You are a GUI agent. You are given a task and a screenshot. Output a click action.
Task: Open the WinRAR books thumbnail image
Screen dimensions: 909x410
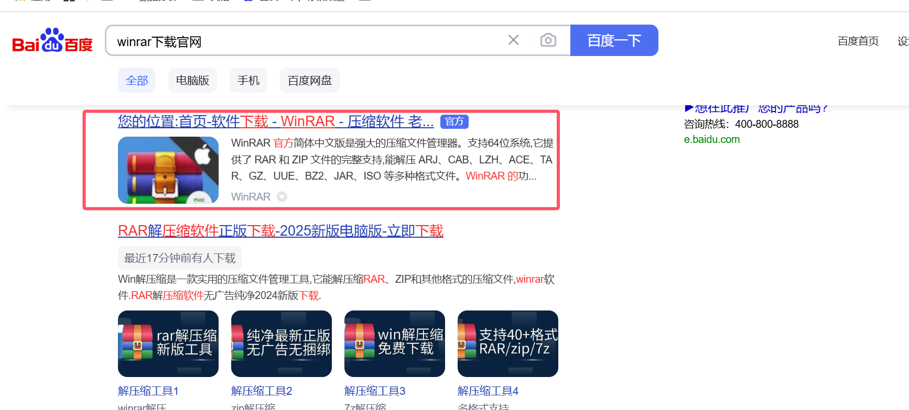(168, 170)
